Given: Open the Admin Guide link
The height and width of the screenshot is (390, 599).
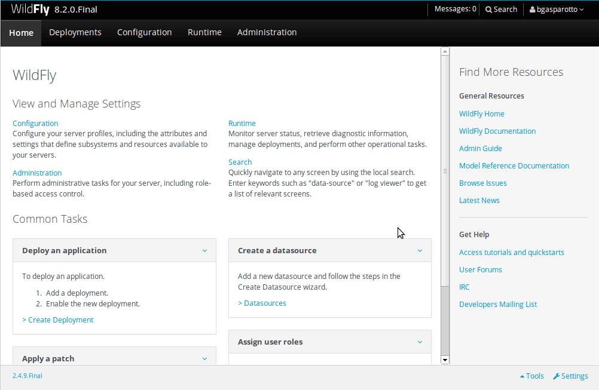Looking at the screenshot, I should (x=480, y=149).
